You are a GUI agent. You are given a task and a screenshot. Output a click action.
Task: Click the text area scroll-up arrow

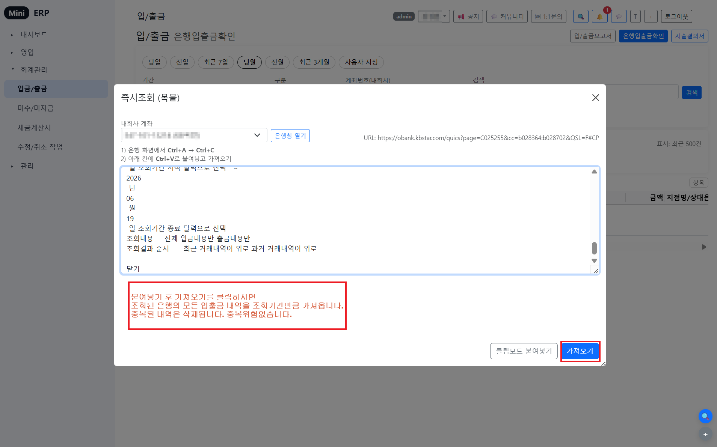[x=594, y=172]
